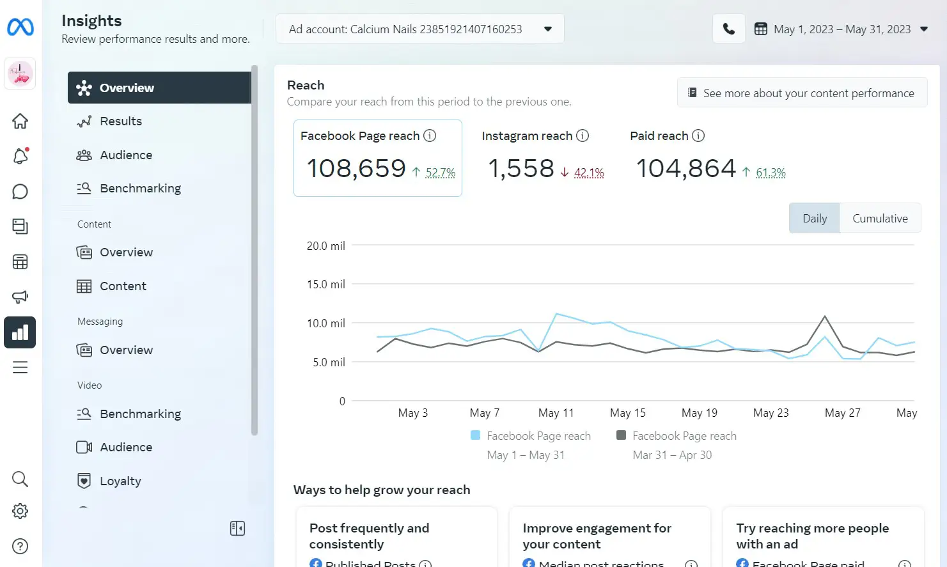Open the Inbox chat bubble icon

coord(20,192)
